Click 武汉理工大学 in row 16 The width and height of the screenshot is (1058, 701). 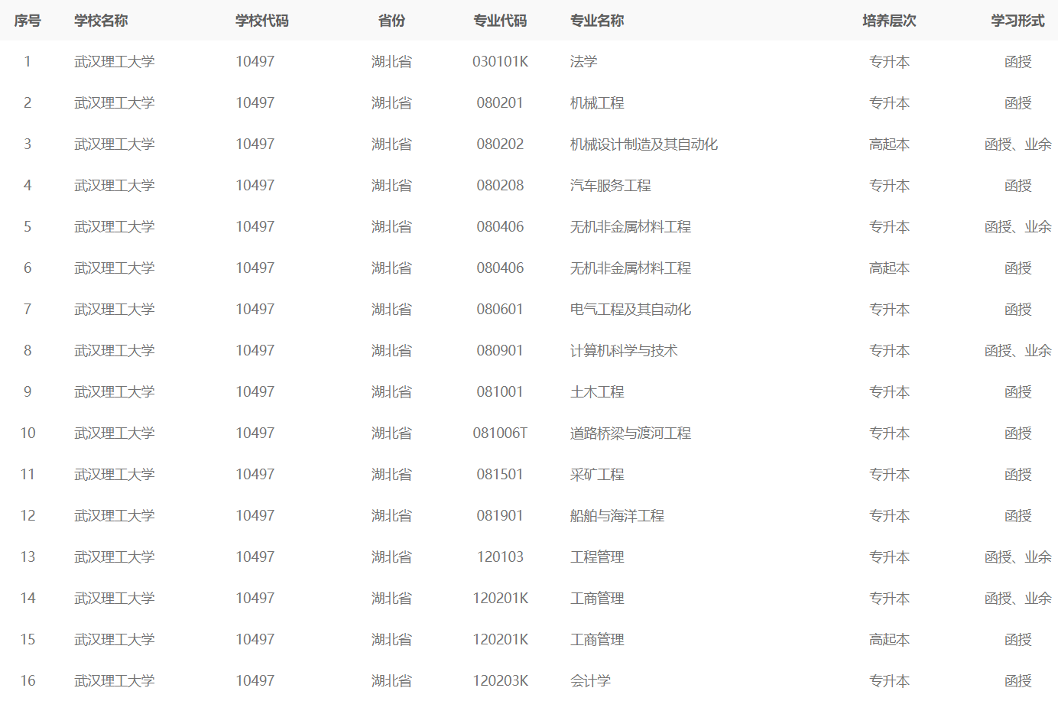(x=114, y=681)
